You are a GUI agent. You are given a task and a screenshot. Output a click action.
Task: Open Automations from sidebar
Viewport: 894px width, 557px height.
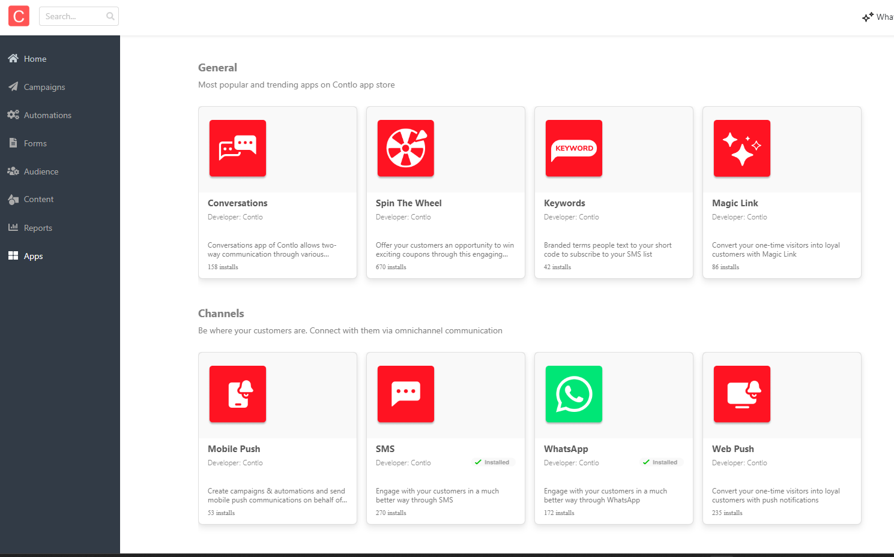pyautogui.click(x=47, y=115)
